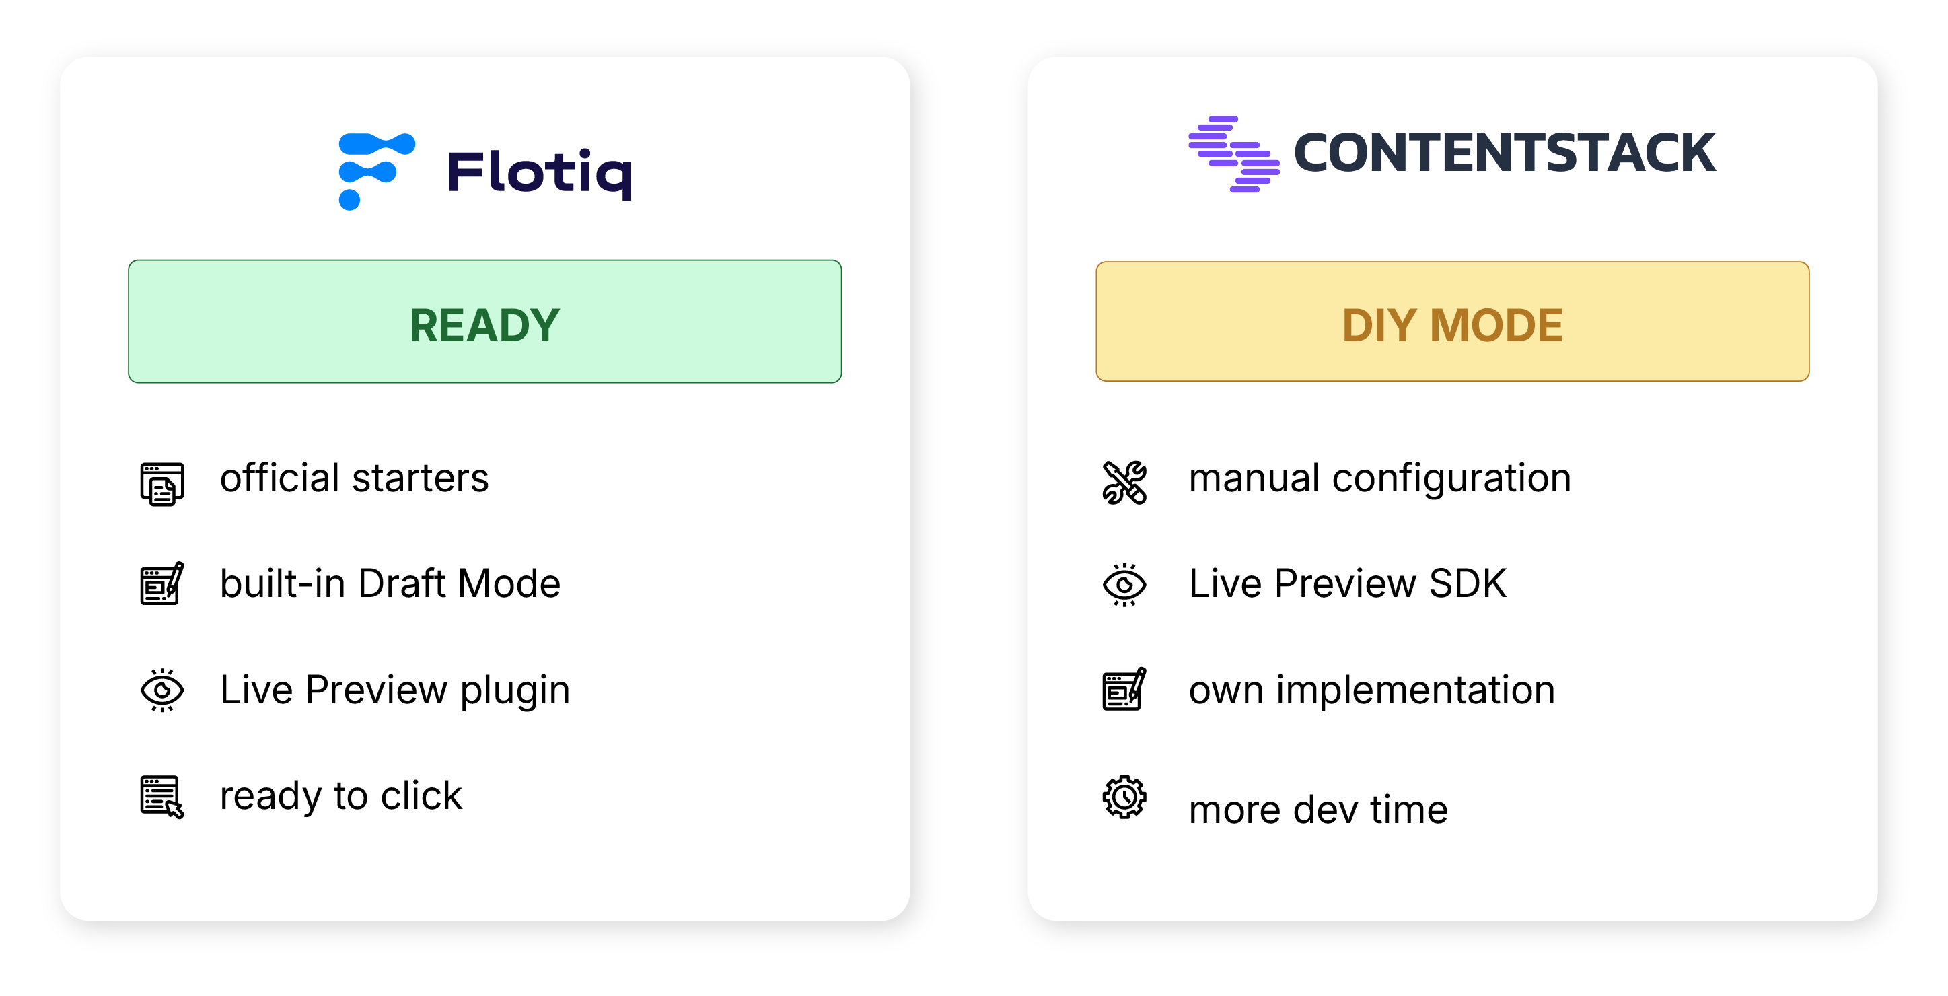This screenshot has height=996, width=1948.
Task: Click the more dev time gear-clock icon
Action: [x=1124, y=796]
